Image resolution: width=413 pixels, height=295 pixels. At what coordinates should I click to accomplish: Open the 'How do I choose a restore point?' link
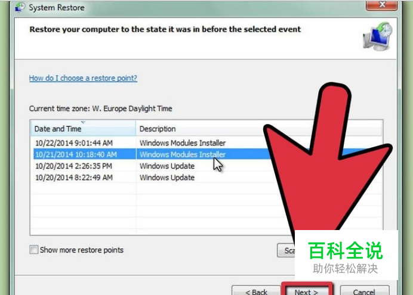point(83,78)
